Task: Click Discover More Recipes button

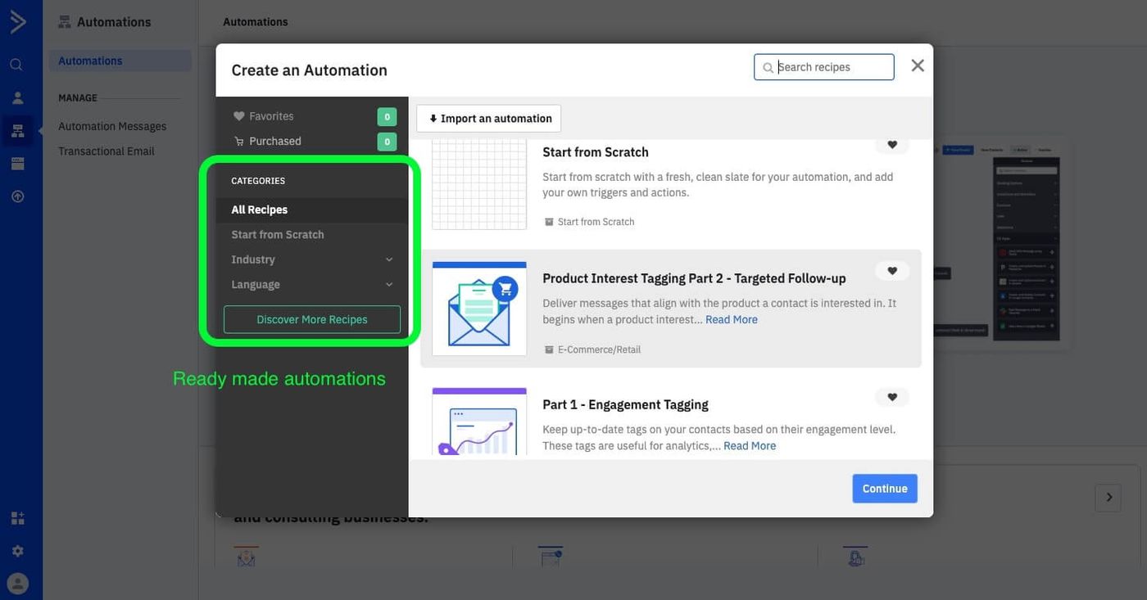Action: coord(312,319)
